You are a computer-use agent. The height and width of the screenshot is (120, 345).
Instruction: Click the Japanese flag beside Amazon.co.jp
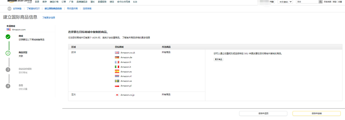117,95
